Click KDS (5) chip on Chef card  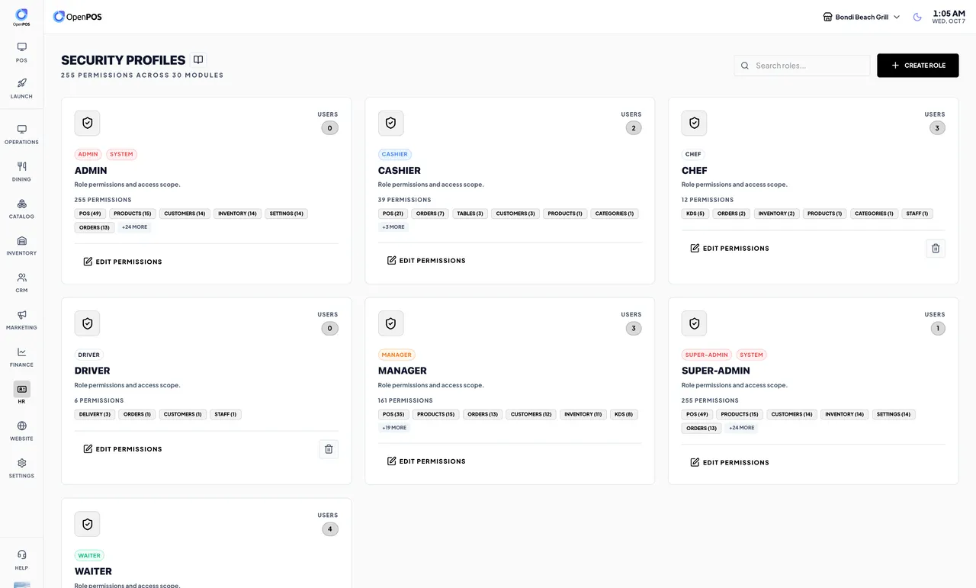695,214
